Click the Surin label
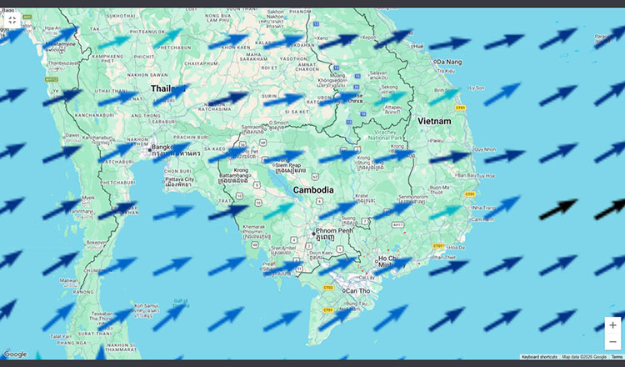The image size is (625, 367). point(269,97)
